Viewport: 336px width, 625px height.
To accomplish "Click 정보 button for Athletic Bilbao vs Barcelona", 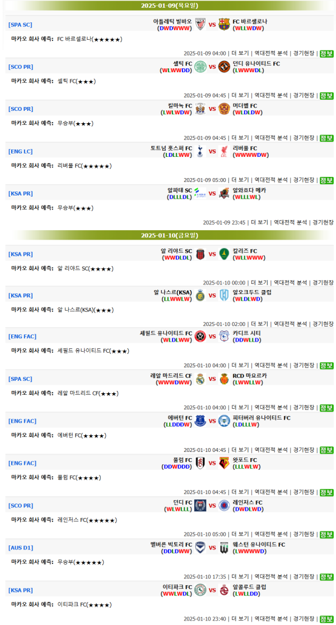I will [326, 54].
